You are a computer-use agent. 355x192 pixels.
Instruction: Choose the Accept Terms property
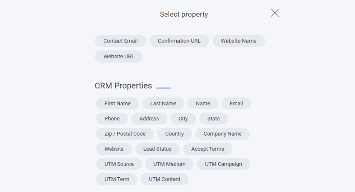(207, 149)
